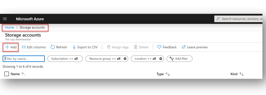Click the Assign tags icon
Image resolution: width=266 pixels, height=95 pixels.
click(x=109, y=47)
